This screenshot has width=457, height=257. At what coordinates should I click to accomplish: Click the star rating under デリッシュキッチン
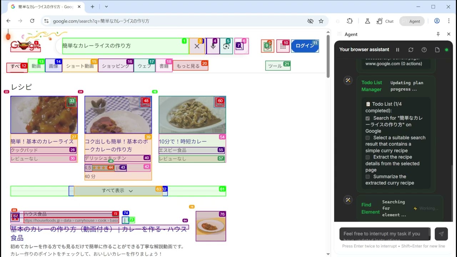click(104, 167)
